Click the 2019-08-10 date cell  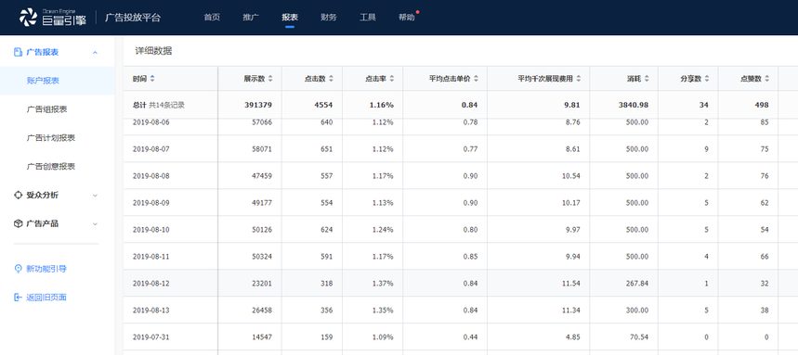pyautogui.click(x=151, y=230)
